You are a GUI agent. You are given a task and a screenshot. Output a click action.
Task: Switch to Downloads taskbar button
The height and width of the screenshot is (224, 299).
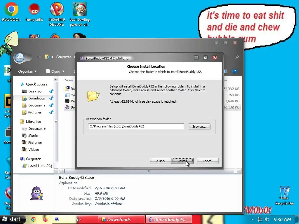pyautogui.click(x=122, y=219)
